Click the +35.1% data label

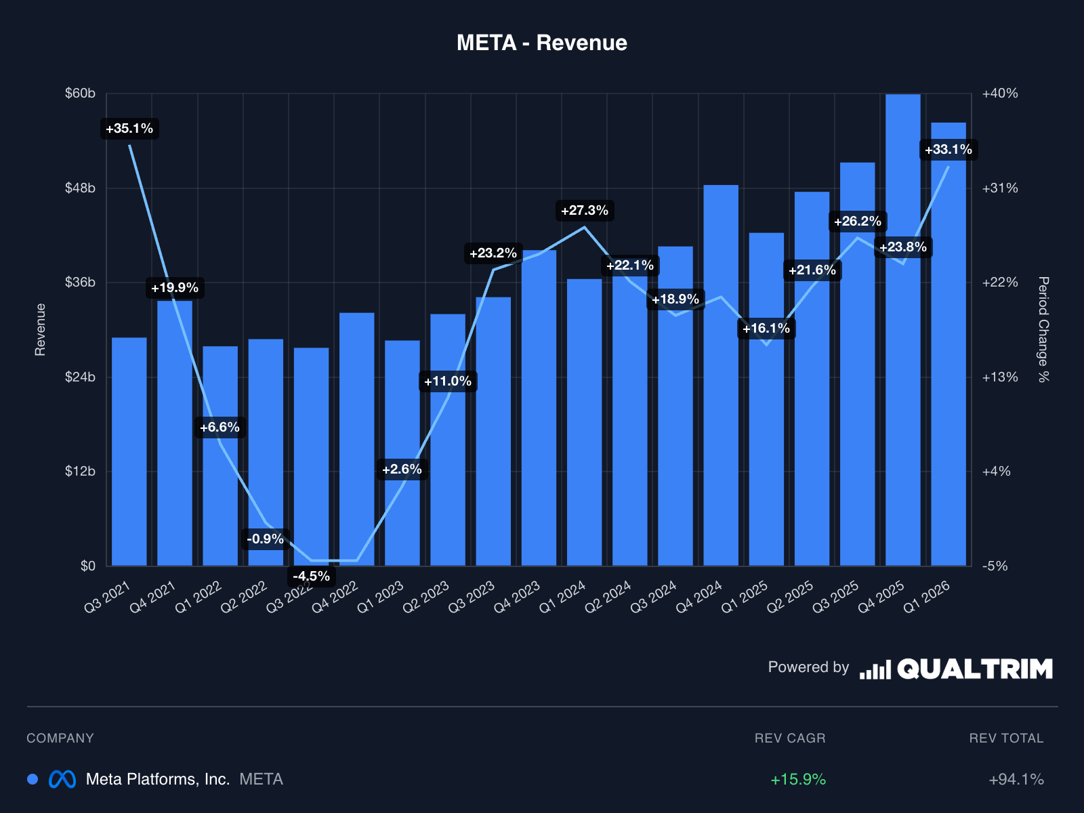tap(129, 129)
